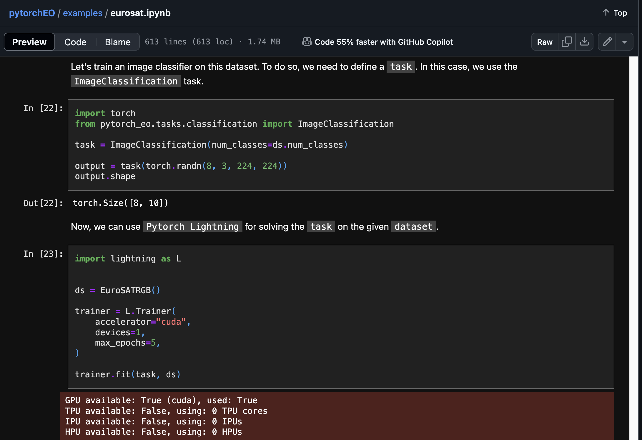Click the GitHub Copilot icon
Viewport: 642px width, 440px height.
pyautogui.click(x=307, y=42)
